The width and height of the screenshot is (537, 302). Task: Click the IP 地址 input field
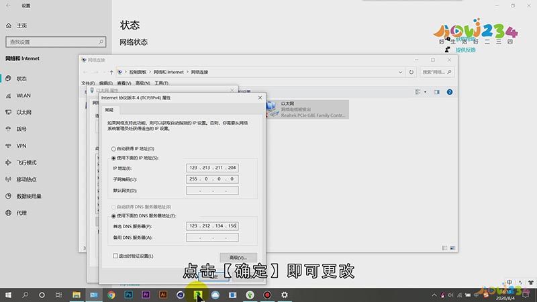212,168
